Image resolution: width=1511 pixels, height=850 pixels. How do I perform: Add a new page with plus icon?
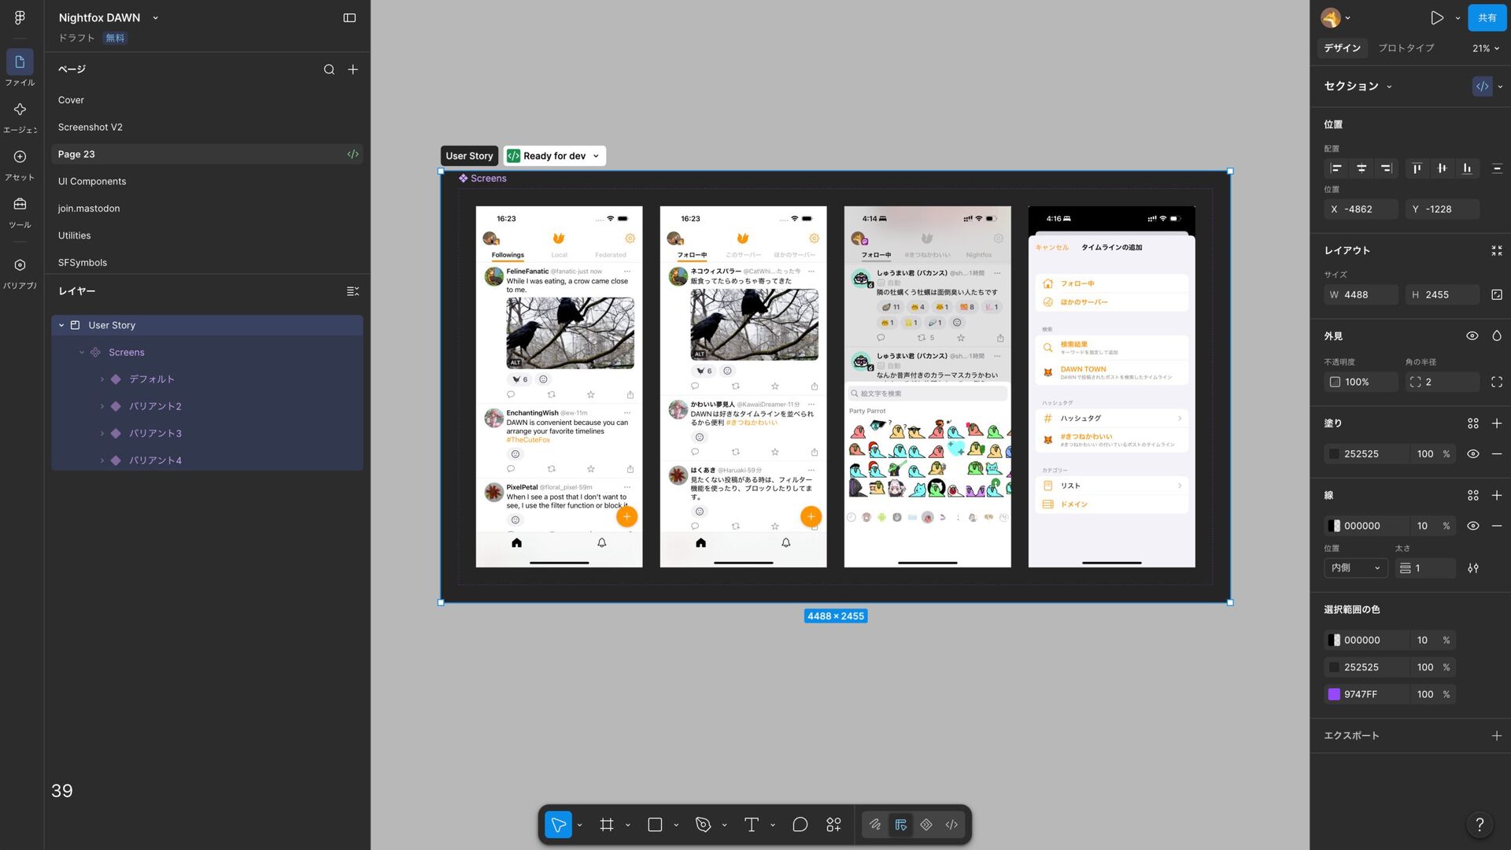pos(353,69)
